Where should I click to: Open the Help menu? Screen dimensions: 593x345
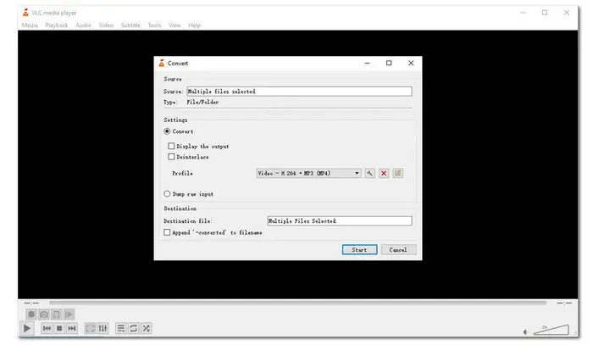(x=194, y=25)
